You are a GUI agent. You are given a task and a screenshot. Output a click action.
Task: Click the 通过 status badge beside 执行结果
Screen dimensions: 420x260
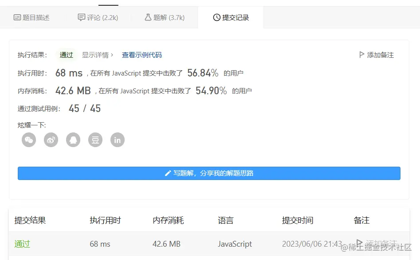tap(66, 55)
